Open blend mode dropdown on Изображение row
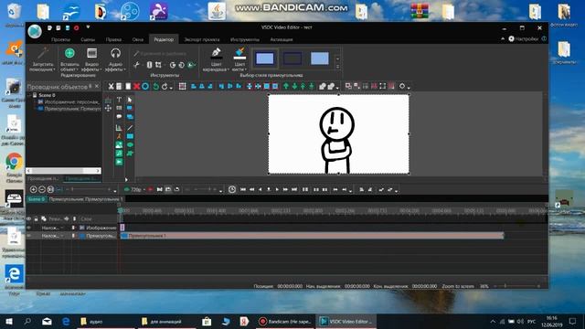Viewport: 585px width, 329px height. [62, 228]
